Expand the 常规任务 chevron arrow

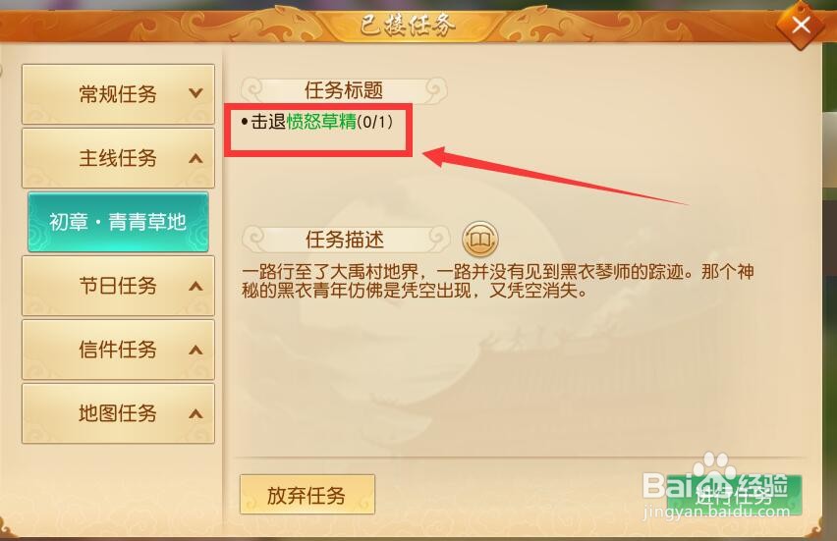tap(195, 93)
